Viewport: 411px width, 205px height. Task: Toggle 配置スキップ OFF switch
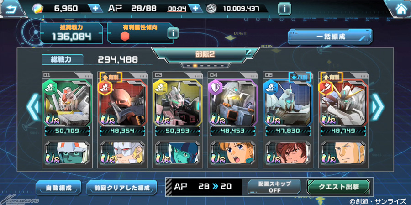[275, 188]
